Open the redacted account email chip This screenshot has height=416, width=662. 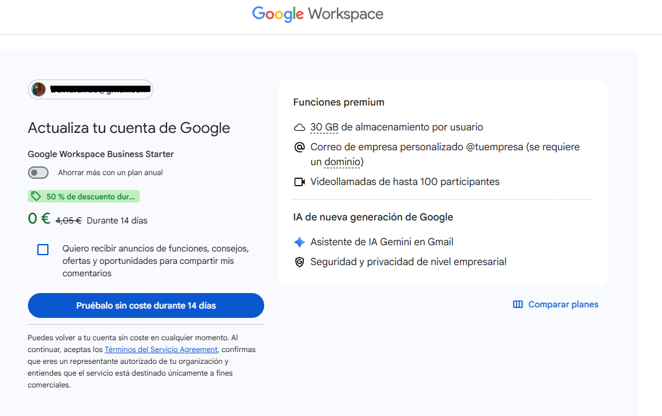pos(90,89)
